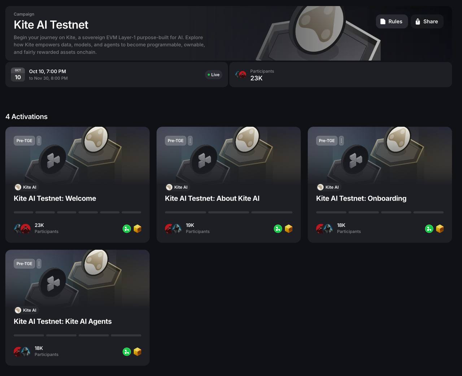The width and height of the screenshot is (462, 376).
Task: Click the gold cube icon on Onboarding card
Action: [440, 229]
